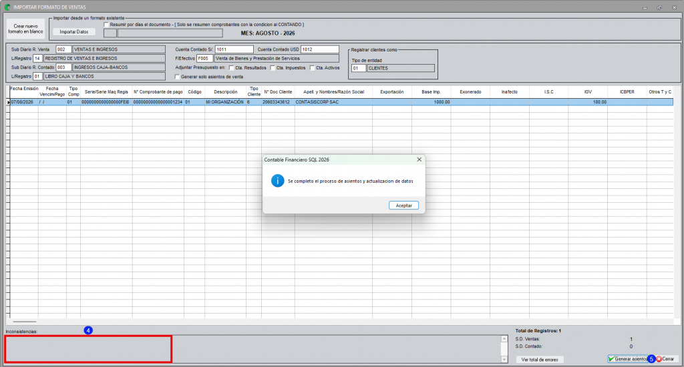Select cell CONTASISCORP SAC
This screenshot has width=684, height=367.
pos(333,102)
